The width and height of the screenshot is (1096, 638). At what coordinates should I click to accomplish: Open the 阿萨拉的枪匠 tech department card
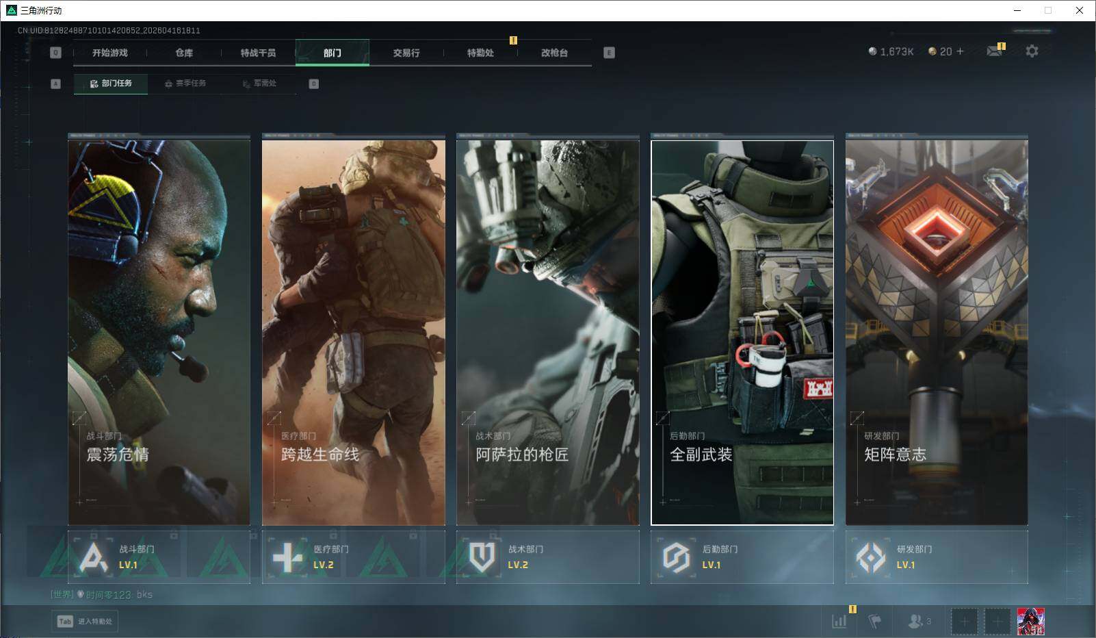548,333
